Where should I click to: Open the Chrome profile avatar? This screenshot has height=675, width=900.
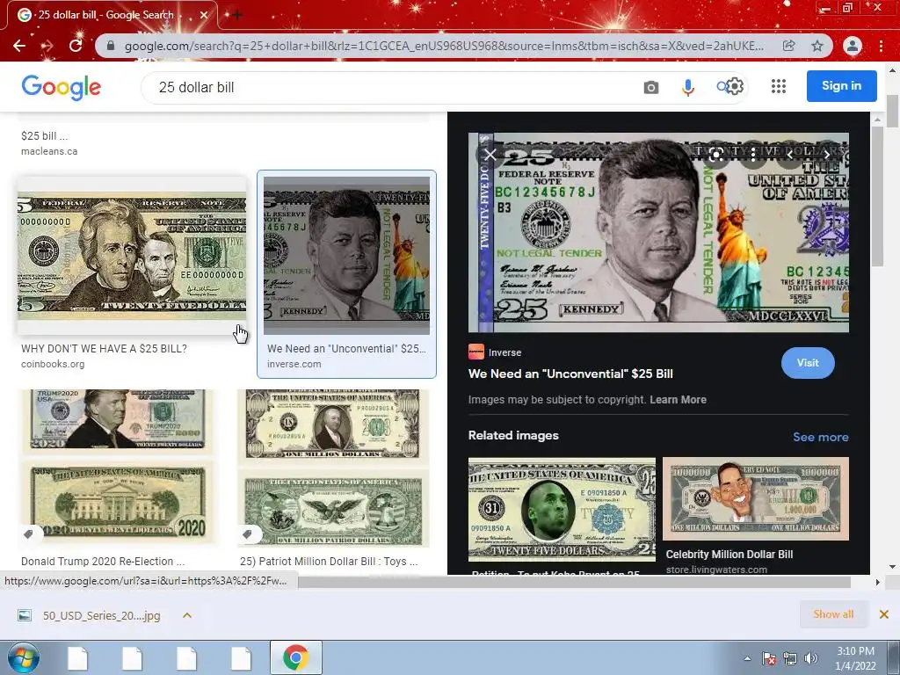[853, 46]
